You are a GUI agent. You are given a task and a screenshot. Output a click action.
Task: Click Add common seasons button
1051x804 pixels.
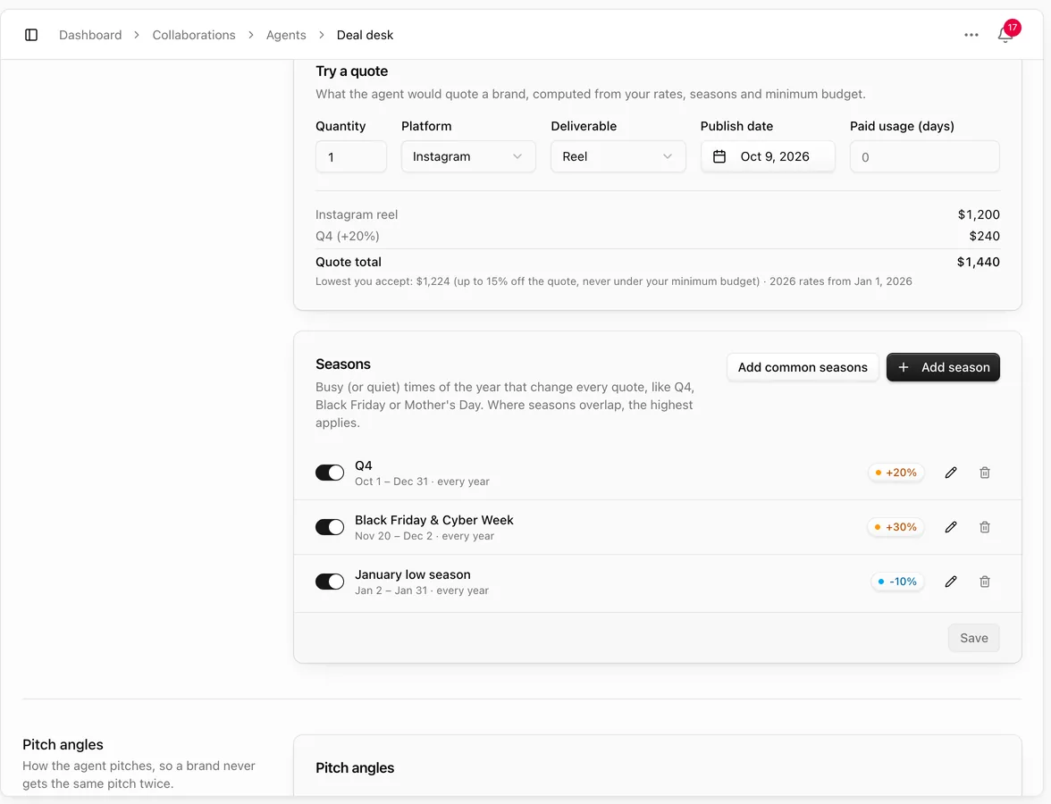pyautogui.click(x=803, y=367)
